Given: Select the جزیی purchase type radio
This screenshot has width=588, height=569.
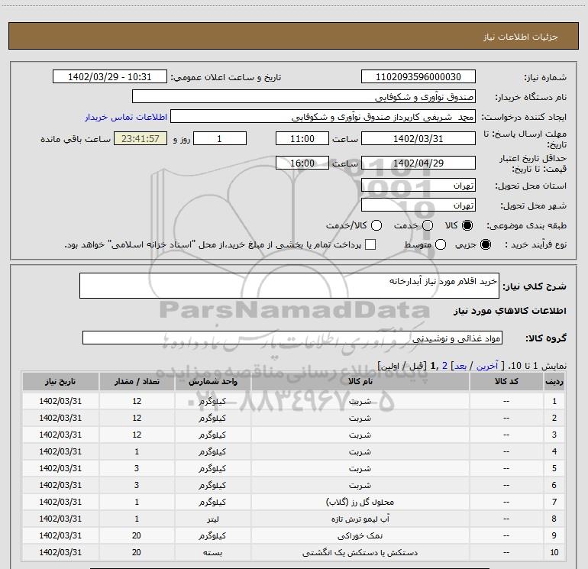Looking at the screenshot, I should point(486,245).
